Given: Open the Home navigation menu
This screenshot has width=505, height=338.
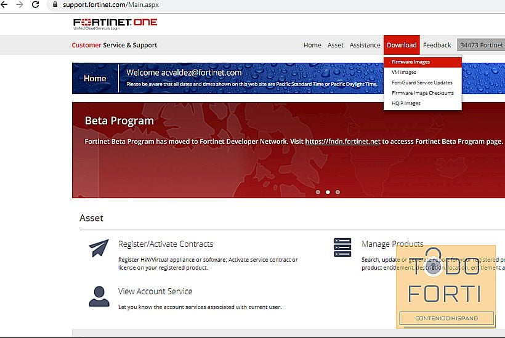Looking at the screenshot, I should coord(312,45).
